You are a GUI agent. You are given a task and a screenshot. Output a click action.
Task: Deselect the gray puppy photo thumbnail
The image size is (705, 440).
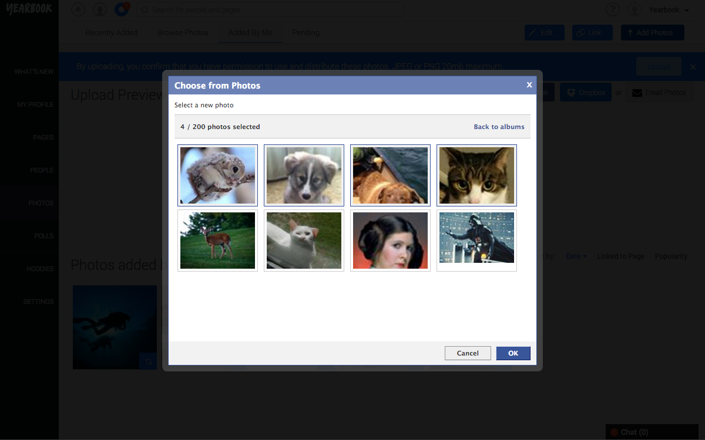tap(304, 175)
